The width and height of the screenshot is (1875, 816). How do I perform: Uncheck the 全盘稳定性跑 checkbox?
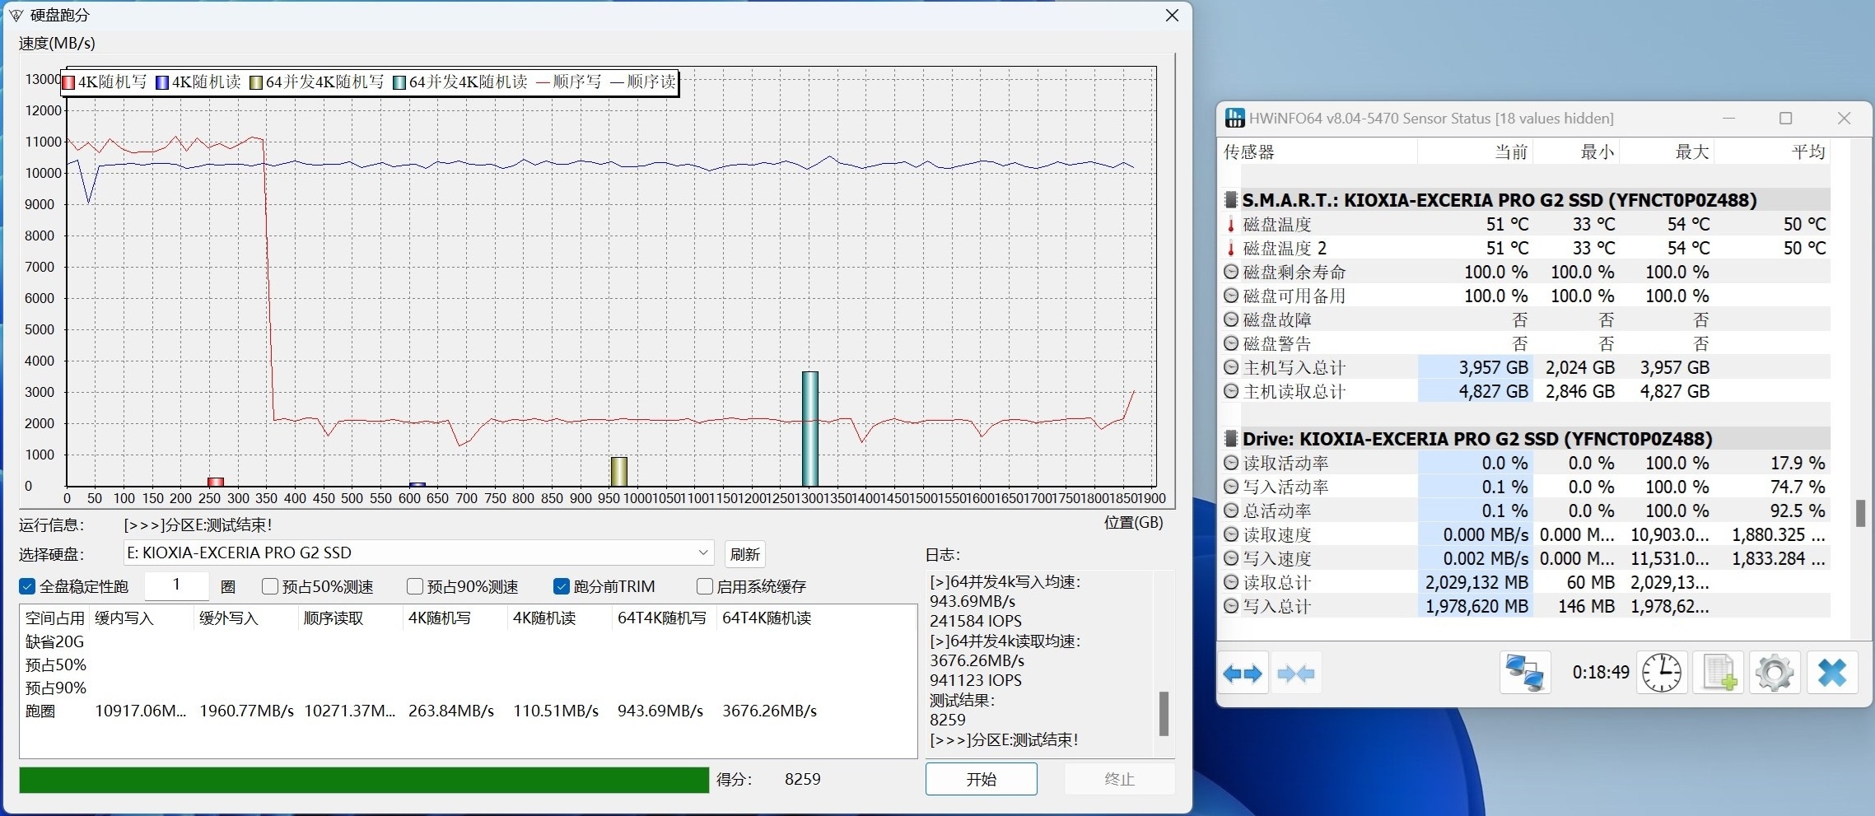coord(27,586)
